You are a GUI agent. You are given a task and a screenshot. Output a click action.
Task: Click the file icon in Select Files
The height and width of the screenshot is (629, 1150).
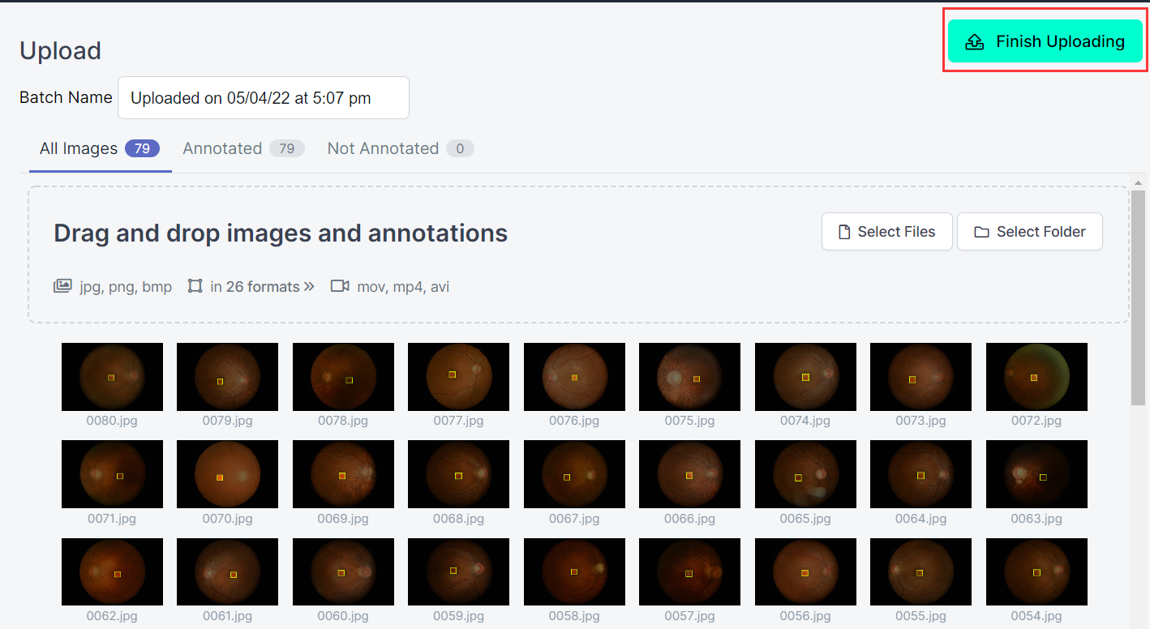click(844, 232)
